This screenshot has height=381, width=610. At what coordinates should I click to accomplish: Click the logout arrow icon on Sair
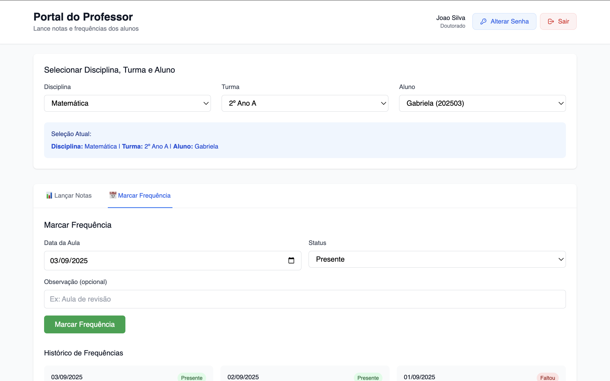(551, 21)
